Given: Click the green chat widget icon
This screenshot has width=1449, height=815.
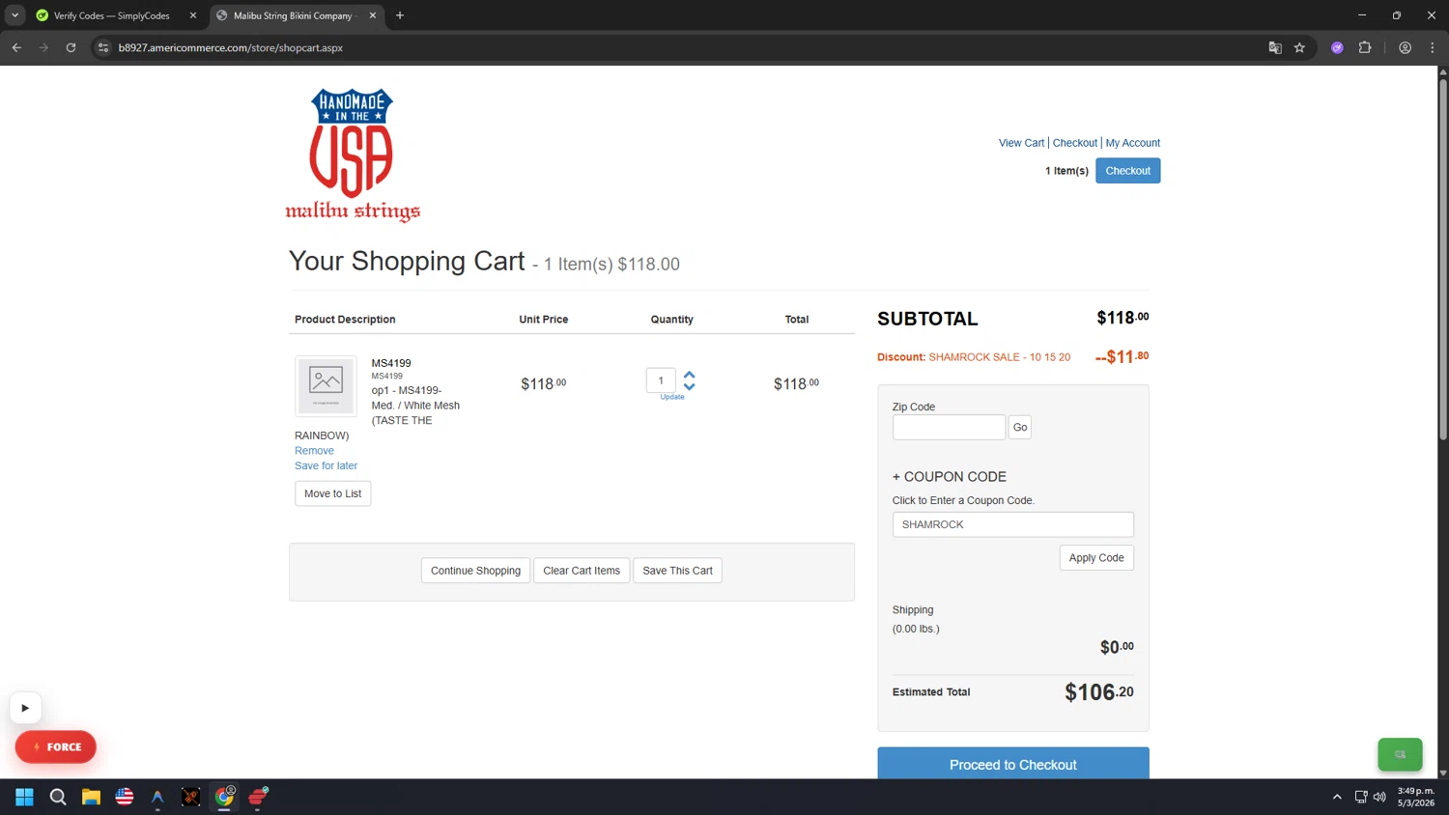Looking at the screenshot, I should pos(1400,754).
